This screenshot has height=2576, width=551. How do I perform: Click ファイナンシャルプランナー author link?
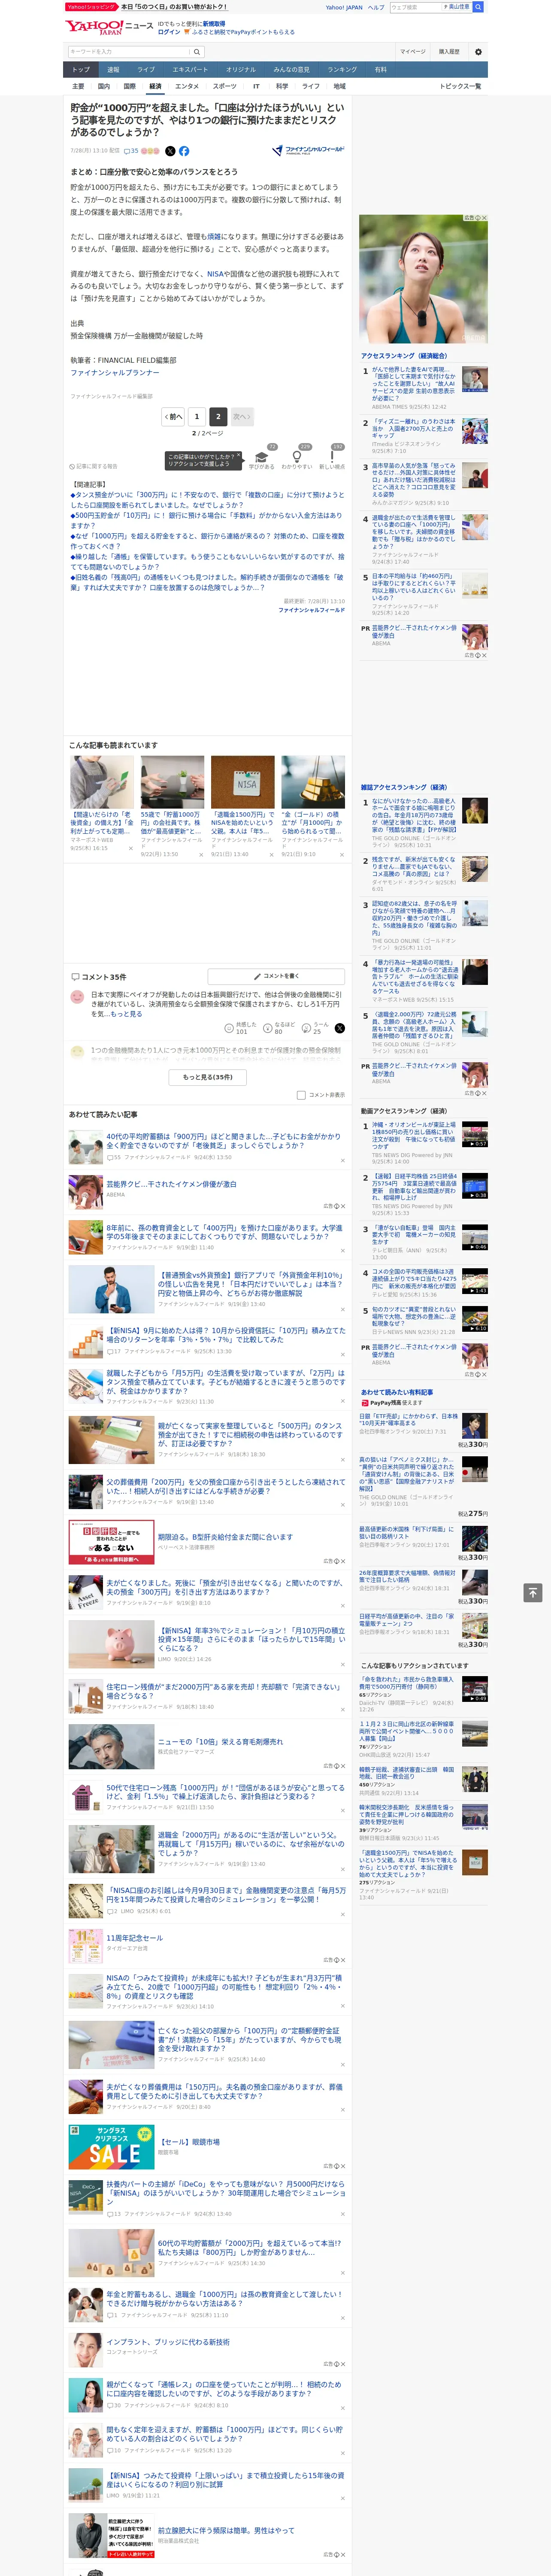pos(115,373)
